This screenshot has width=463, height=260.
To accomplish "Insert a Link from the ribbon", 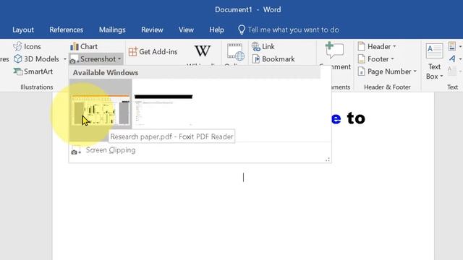I will pos(263,46).
